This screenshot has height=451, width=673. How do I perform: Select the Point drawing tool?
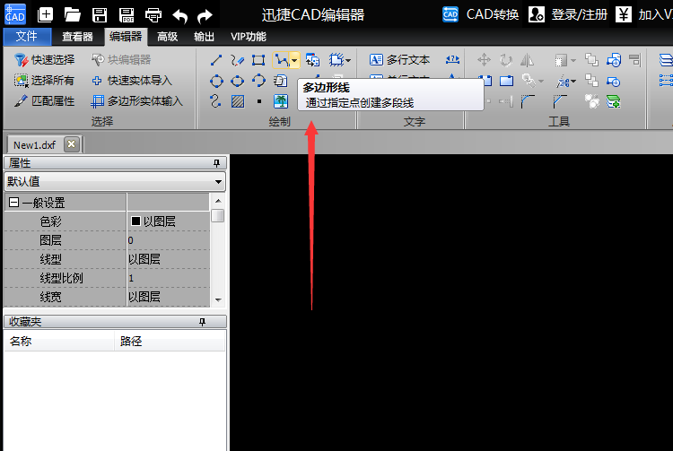click(258, 101)
